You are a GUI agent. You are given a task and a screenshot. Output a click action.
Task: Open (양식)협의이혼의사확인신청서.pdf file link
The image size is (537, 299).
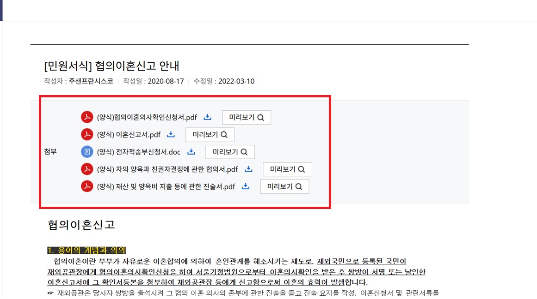point(147,118)
